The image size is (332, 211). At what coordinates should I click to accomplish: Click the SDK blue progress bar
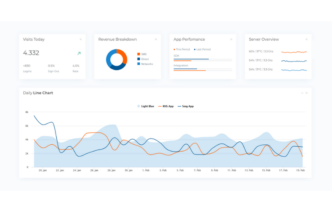point(191,59)
